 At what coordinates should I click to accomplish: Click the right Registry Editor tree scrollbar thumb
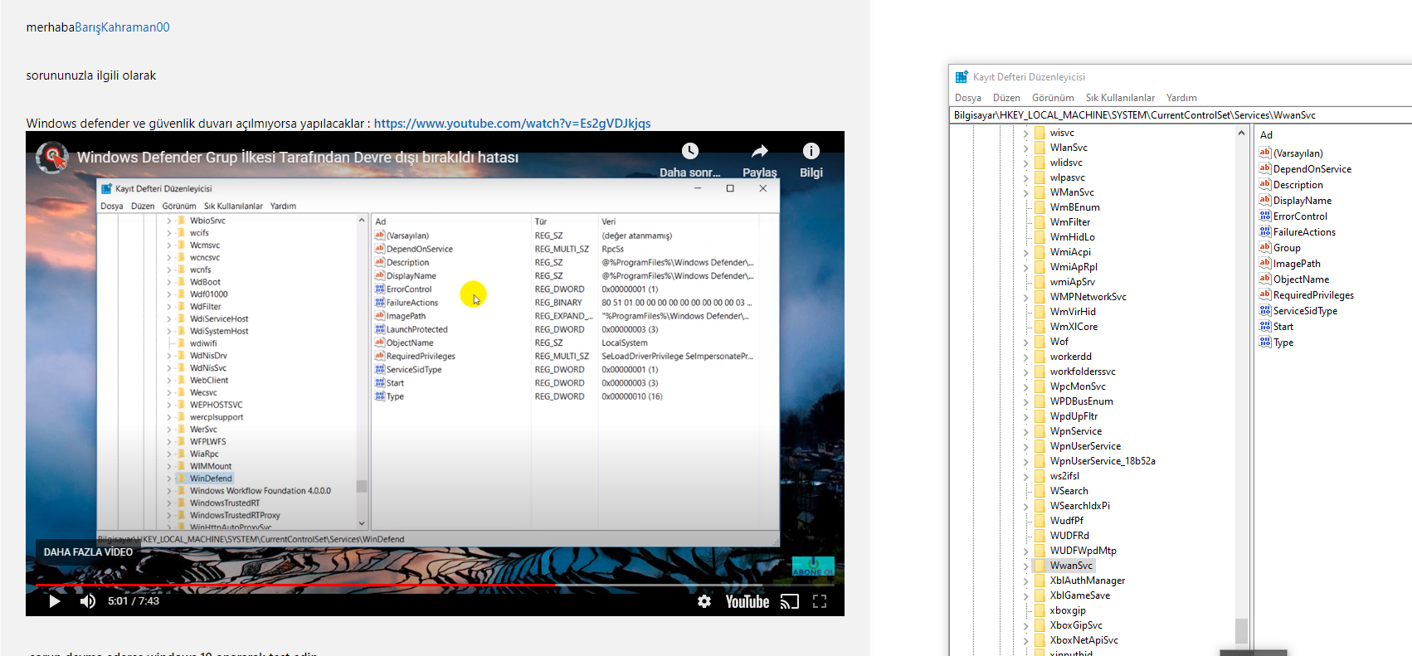(x=1241, y=631)
